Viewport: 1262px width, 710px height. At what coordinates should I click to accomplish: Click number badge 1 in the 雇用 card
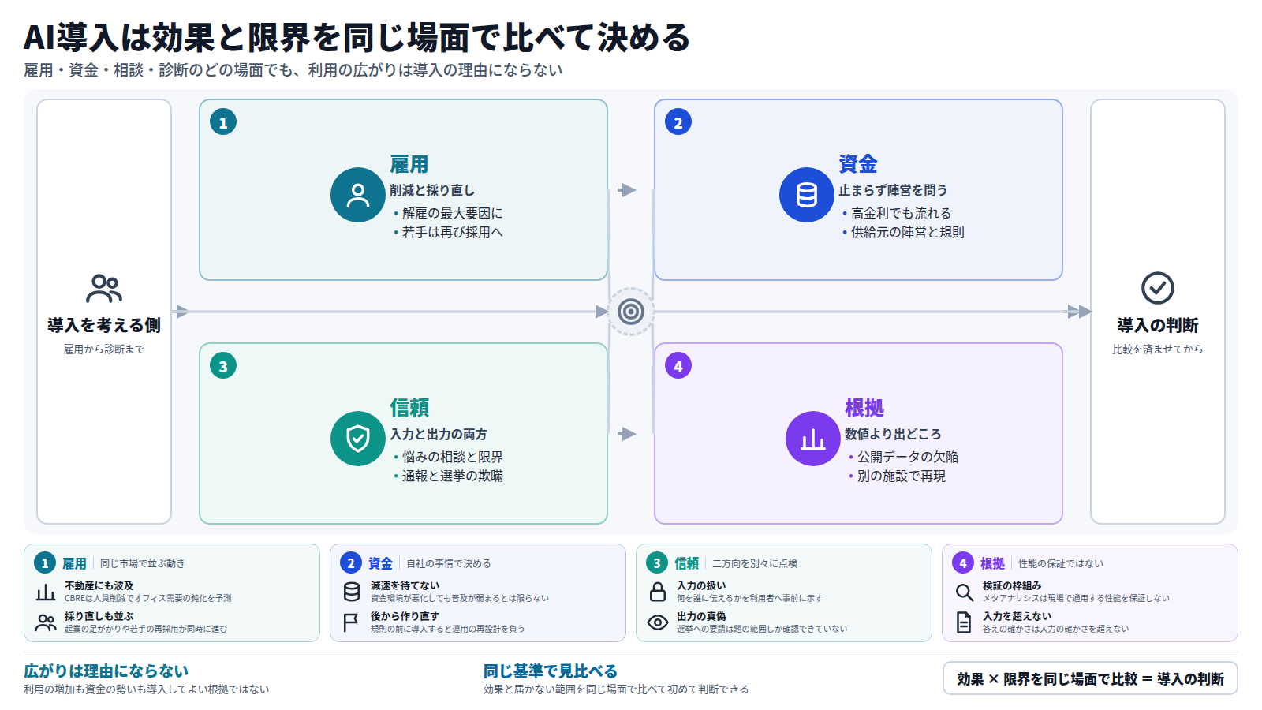223,122
